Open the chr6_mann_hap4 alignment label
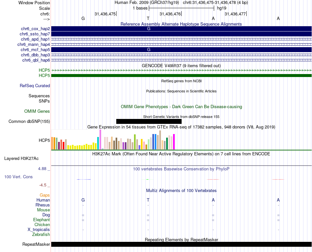 (x=33, y=45)
